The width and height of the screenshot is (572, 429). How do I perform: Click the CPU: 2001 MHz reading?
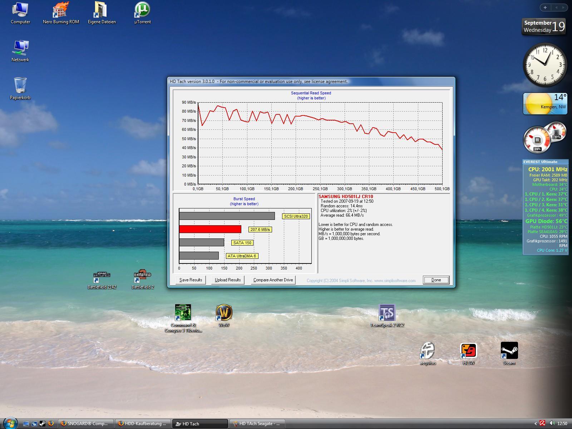(548, 169)
